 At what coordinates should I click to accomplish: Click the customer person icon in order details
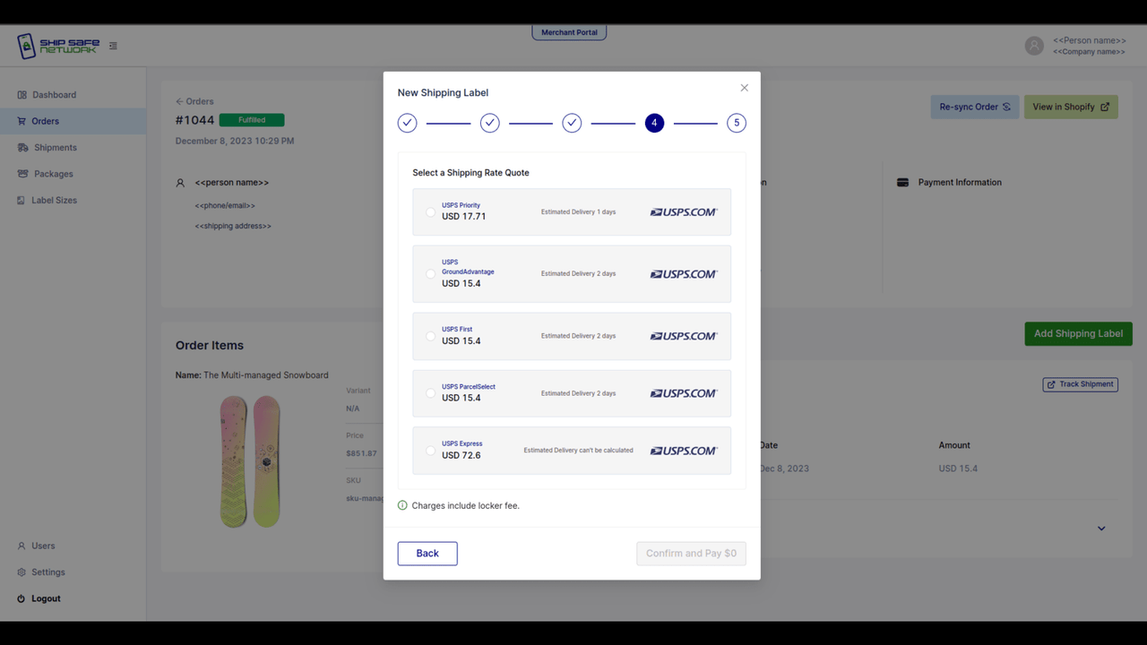click(180, 183)
